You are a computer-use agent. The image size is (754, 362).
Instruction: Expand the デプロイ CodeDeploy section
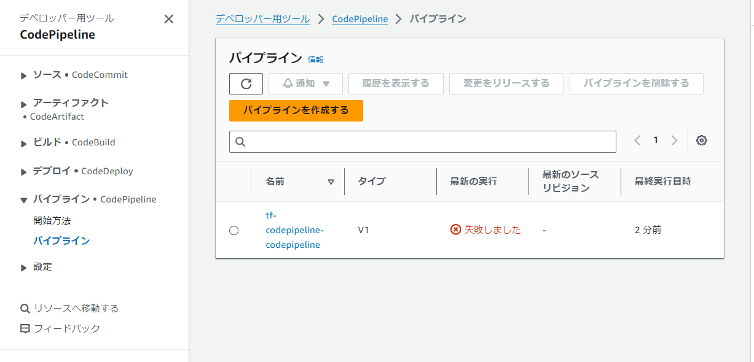pyautogui.click(x=24, y=172)
